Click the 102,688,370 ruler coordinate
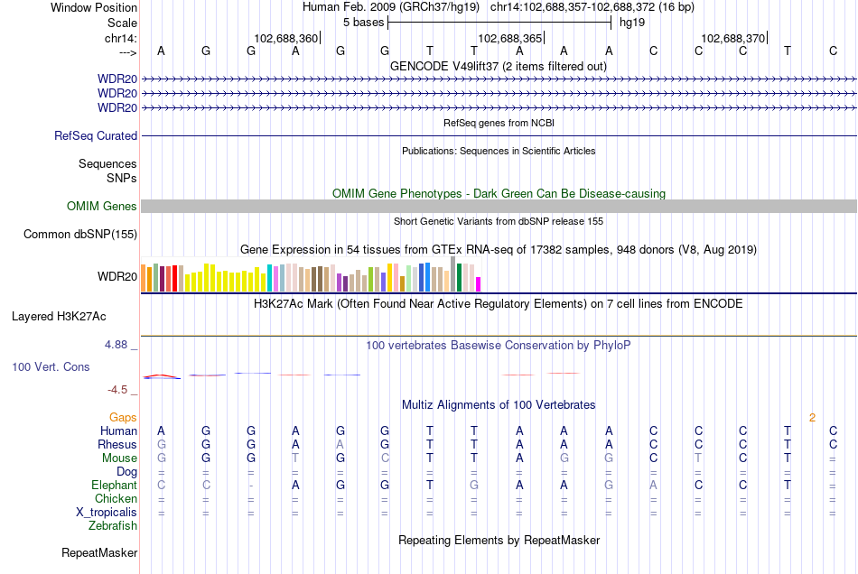This screenshot has width=858, height=574. click(x=732, y=38)
